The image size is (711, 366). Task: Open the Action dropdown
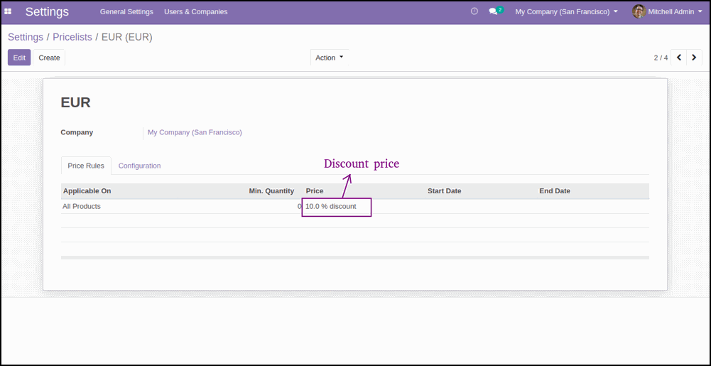coord(330,58)
